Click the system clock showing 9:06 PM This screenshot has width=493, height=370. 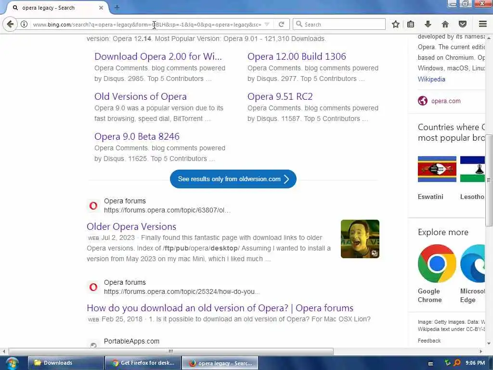point(475,363)
